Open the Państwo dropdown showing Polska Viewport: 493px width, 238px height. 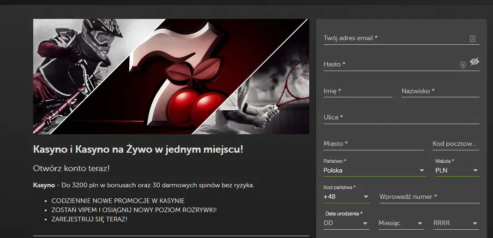pos(375,171)
